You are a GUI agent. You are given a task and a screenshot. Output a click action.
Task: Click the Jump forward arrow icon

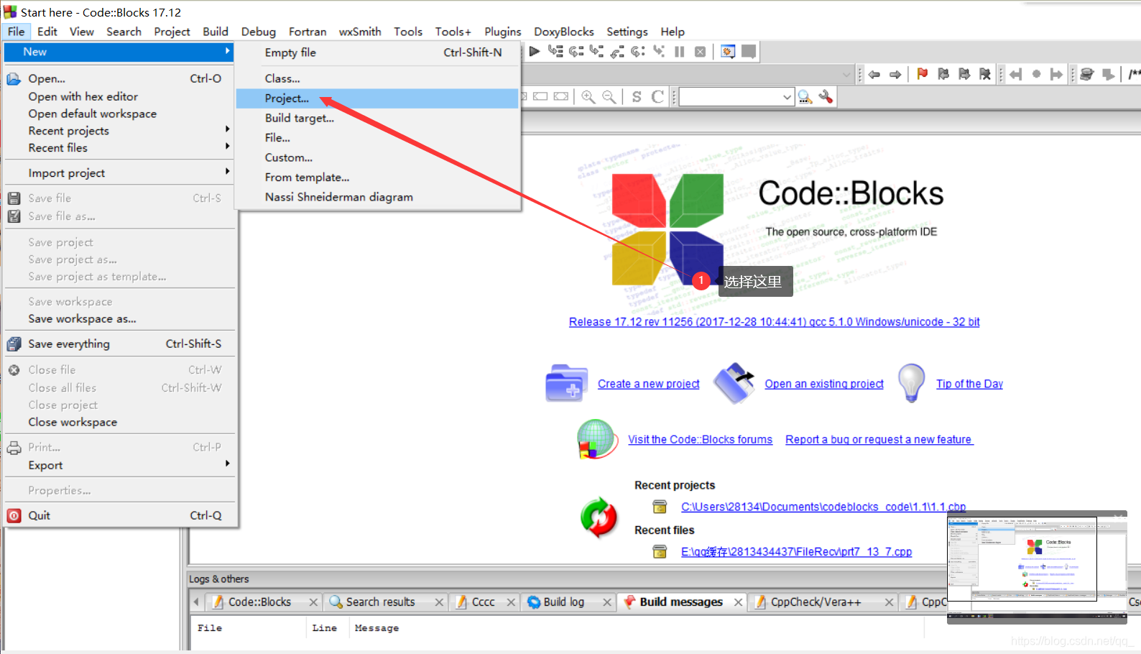pos(895,74)
